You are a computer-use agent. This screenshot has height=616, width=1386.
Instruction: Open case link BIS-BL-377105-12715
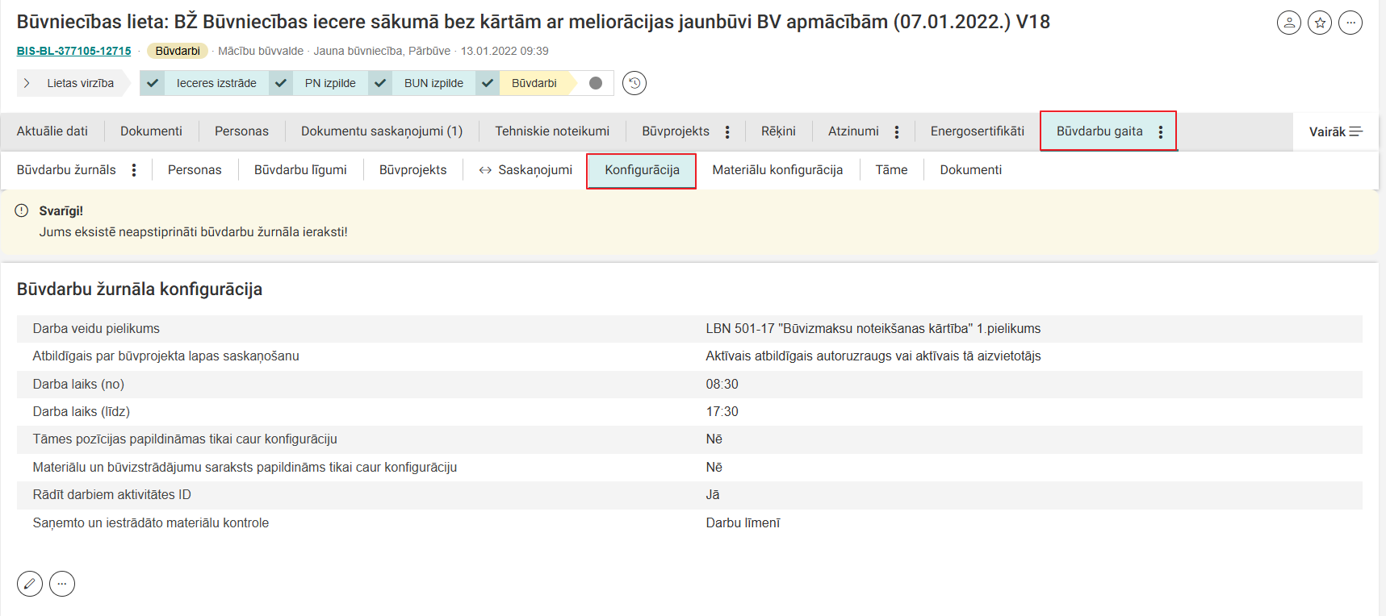tap(74, 51)
